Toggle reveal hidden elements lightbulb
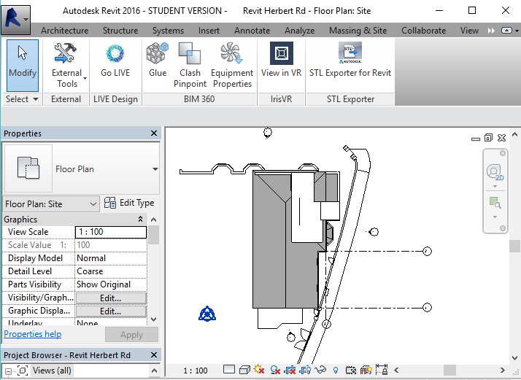 click(x=336, y=371)
